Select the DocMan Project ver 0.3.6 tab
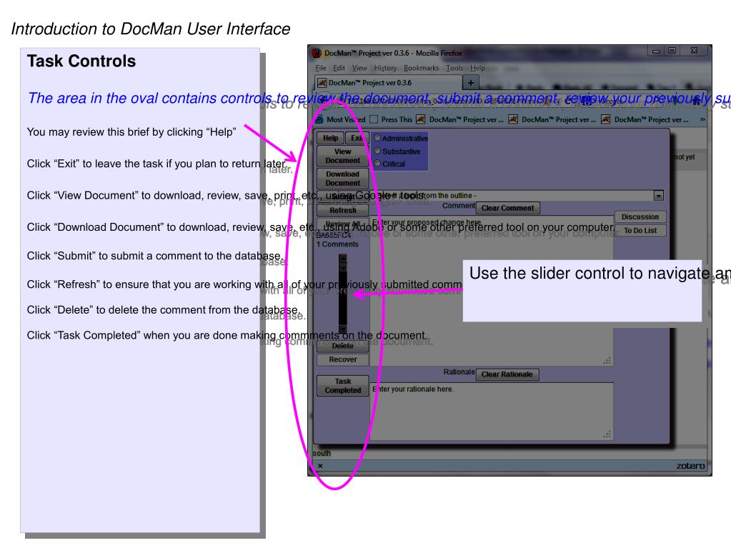 pos(388,83)
